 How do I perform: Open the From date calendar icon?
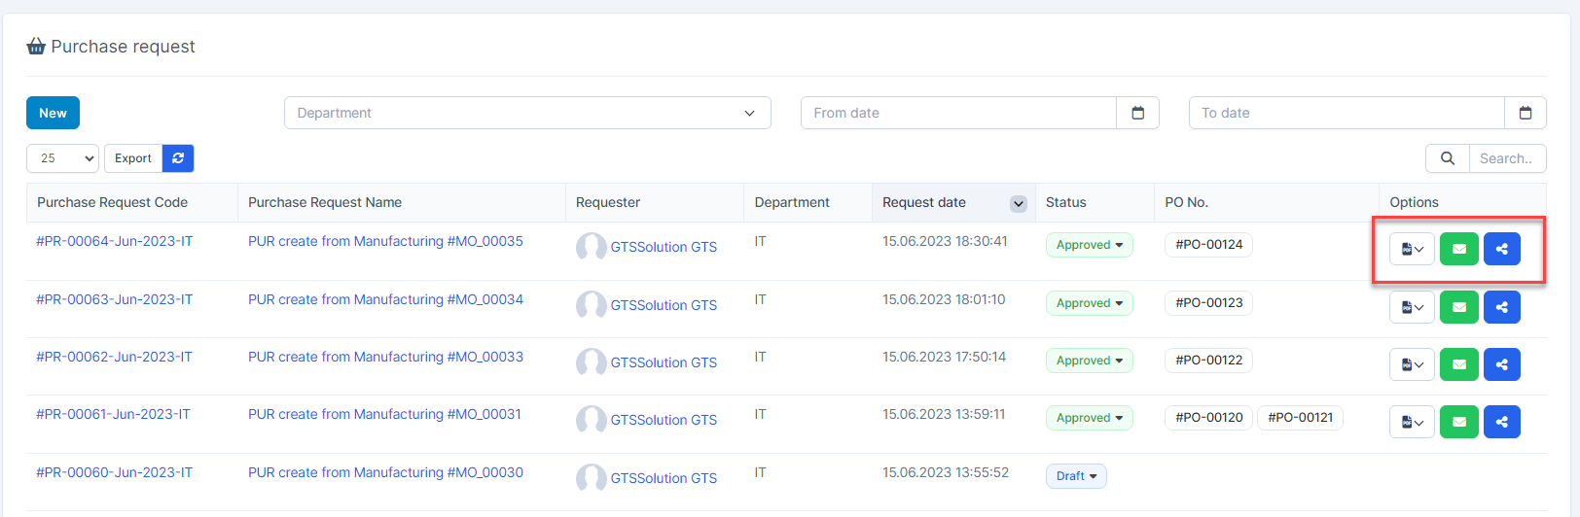(x=1137, y=113)
